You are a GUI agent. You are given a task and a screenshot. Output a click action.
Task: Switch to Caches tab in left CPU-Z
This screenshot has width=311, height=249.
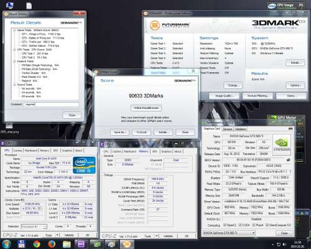click(17, 151)
